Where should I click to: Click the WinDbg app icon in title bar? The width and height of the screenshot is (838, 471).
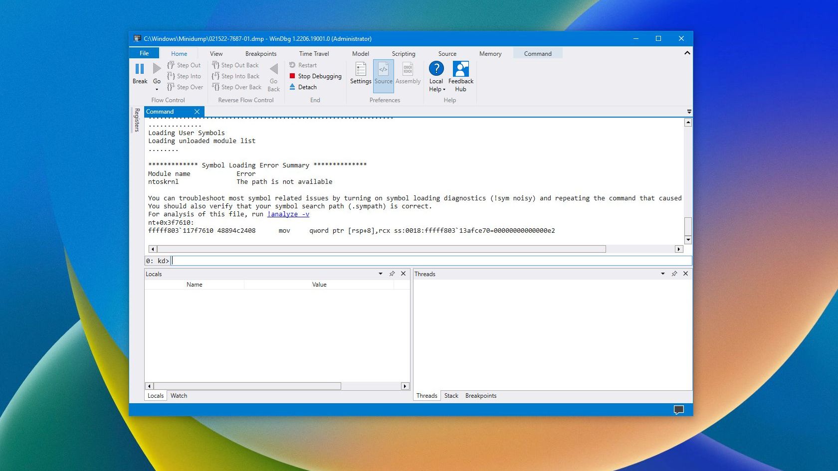click(137, 38)
